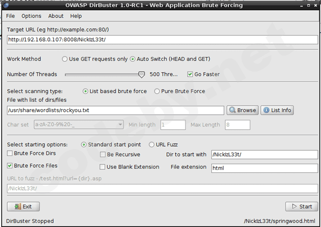
Task: Click the List Info button
Action: pos(277,110)
